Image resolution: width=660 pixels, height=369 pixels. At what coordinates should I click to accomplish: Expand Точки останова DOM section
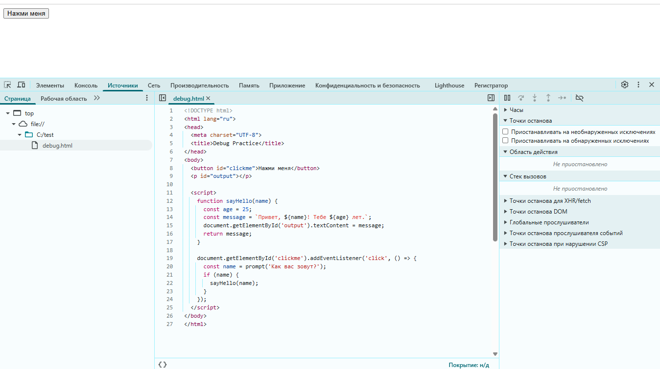pyautogui.click(x=538, y=212)
